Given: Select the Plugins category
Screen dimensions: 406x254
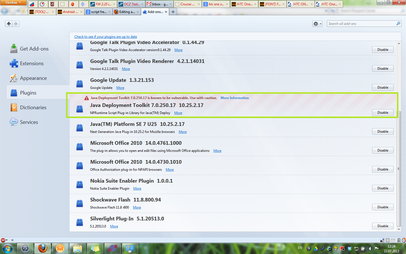Looking at the screenshot, I should pyautogui.click(x=38, y=93).
